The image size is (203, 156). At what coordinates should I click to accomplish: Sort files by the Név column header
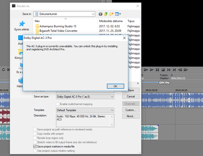pyautogui.click(x=37, y=21)
